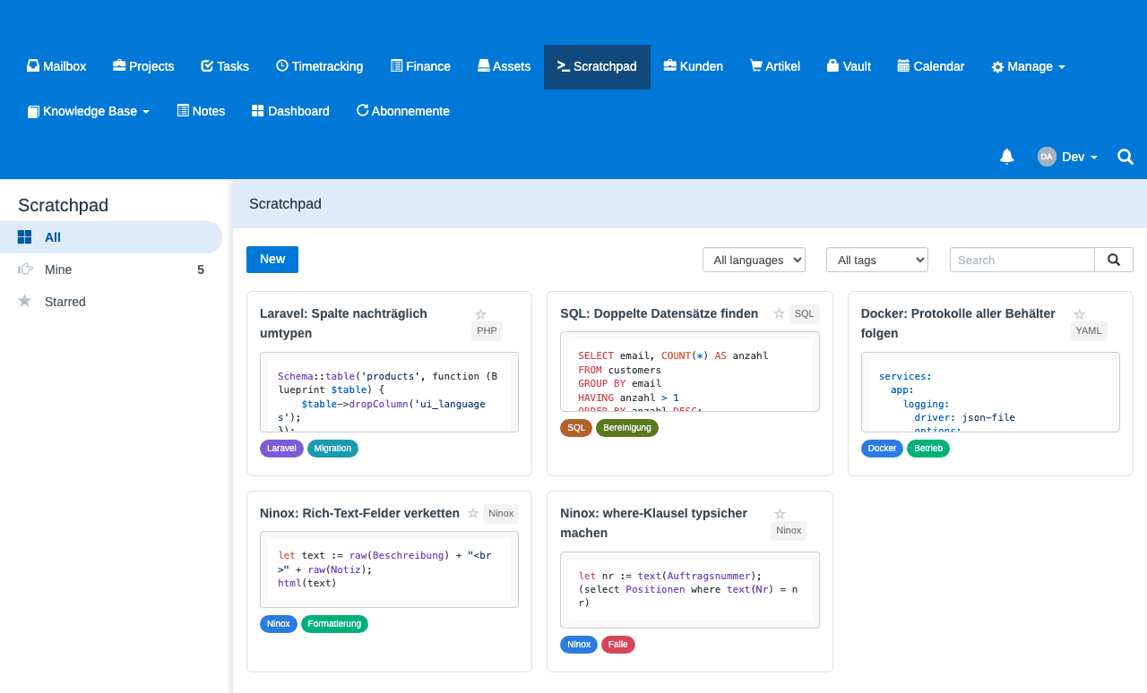Click the Mailbox inbox icon
Image resolution: width=1147 pixels, height=693 pixels.
33,66
